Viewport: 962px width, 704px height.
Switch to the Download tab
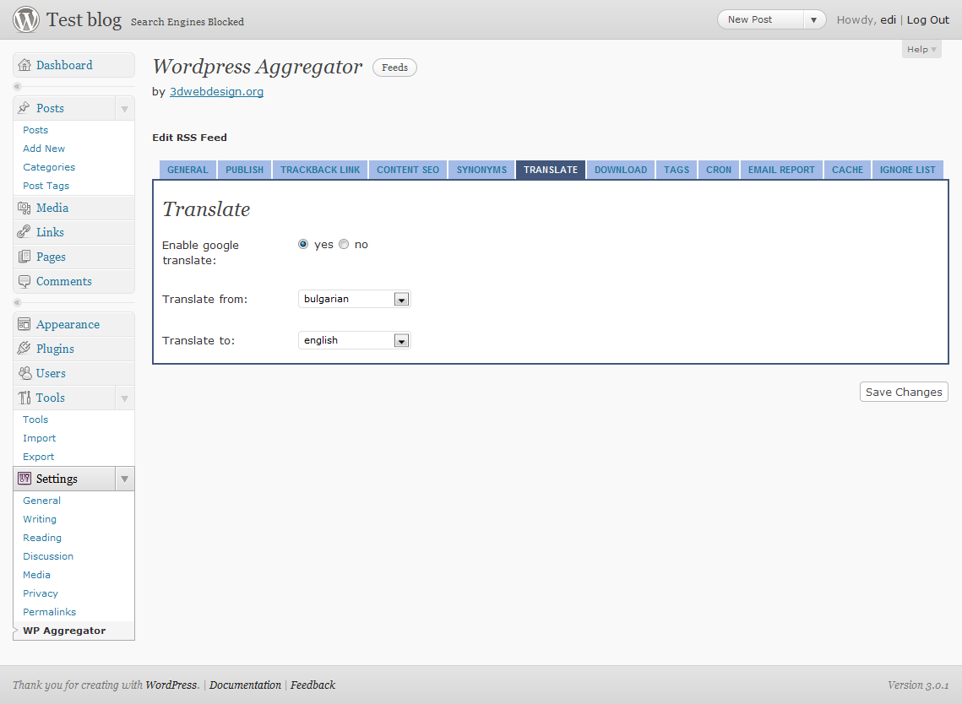pos(621,170)
